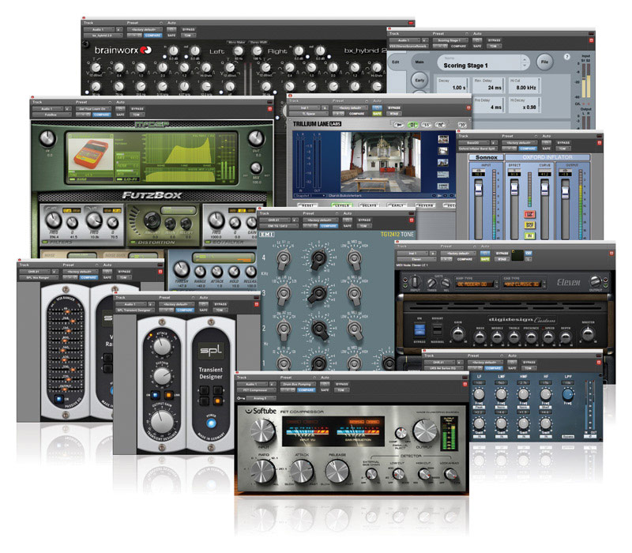This screenshot has width=632, height=553.
Task: Click the round Early button in reverb plugin
Action: (419, 80)
